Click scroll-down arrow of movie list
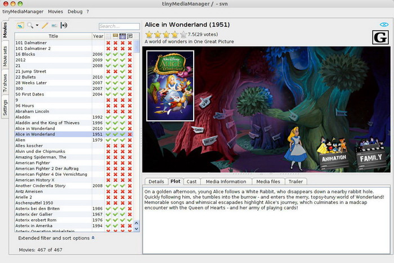Viewport: 394px width, 263px height. point(136,229)
